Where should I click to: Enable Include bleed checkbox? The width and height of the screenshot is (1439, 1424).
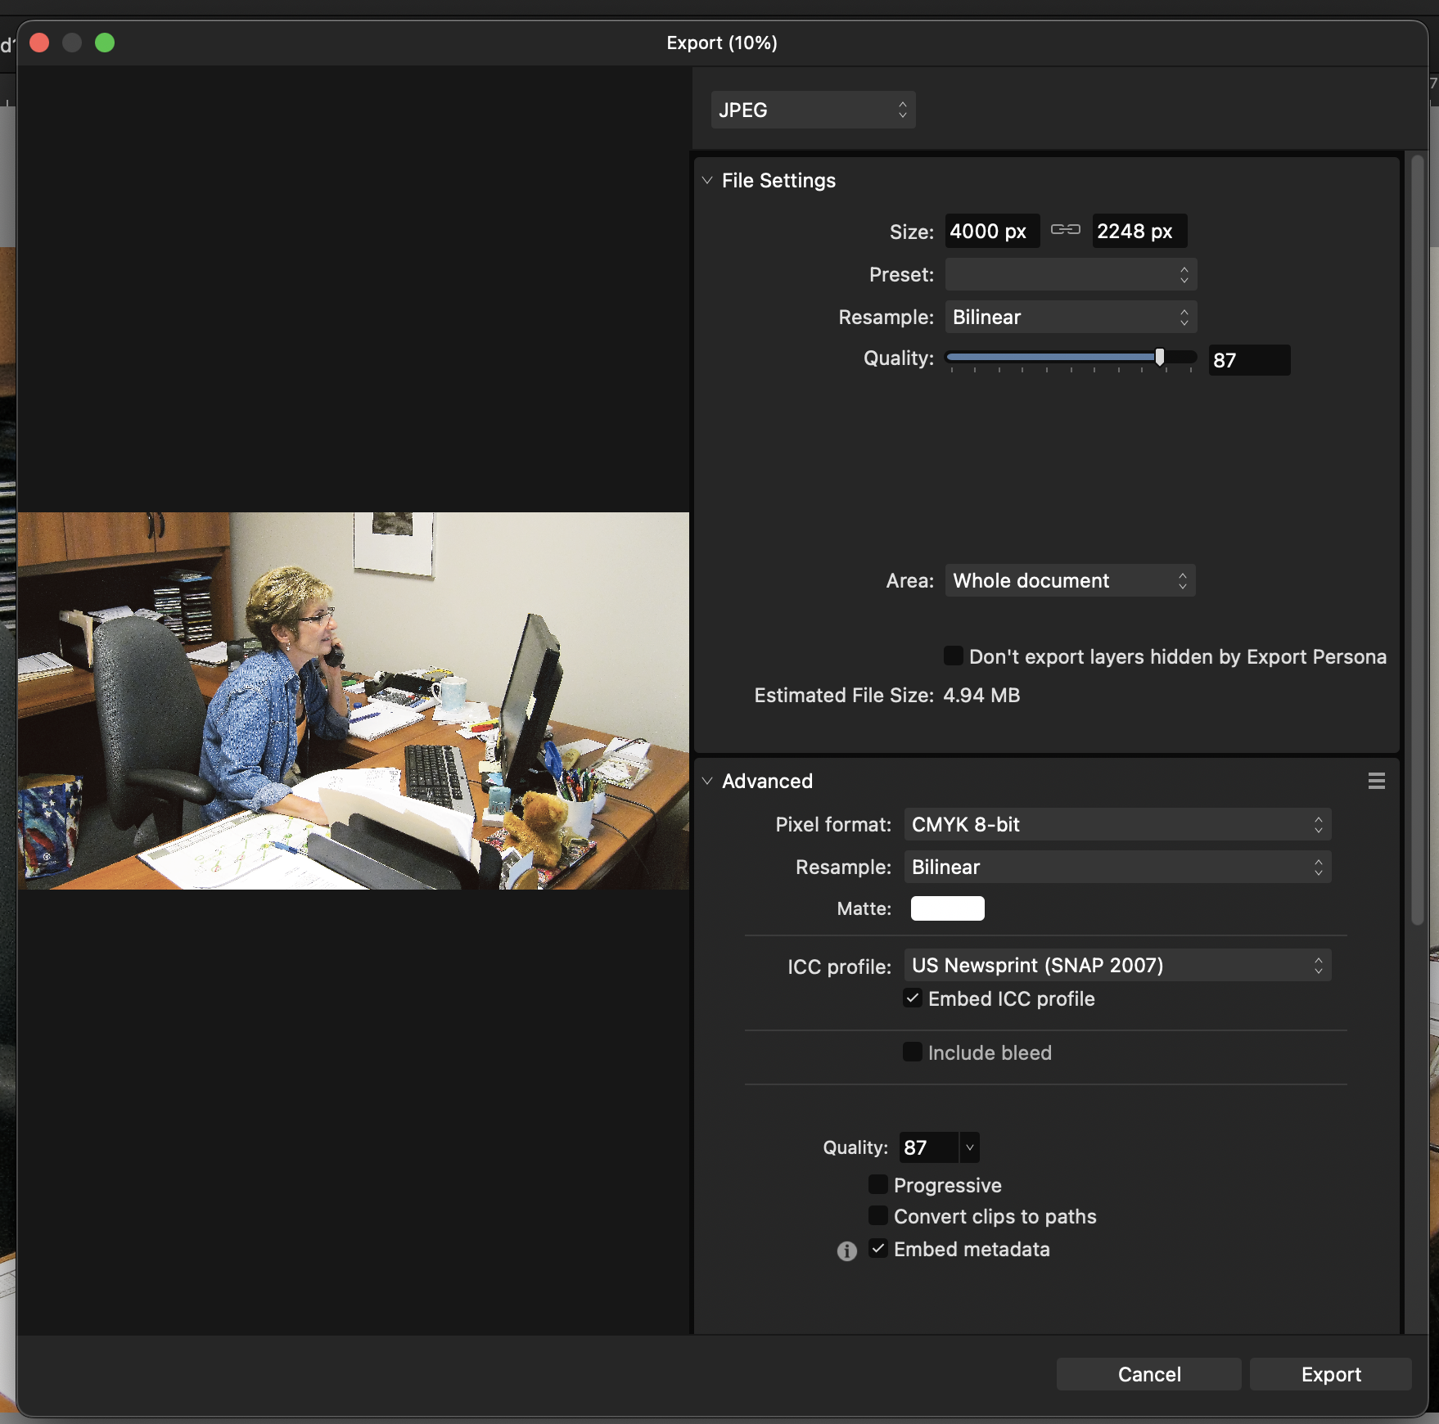pyautogui.click(x=912, y=1052)
